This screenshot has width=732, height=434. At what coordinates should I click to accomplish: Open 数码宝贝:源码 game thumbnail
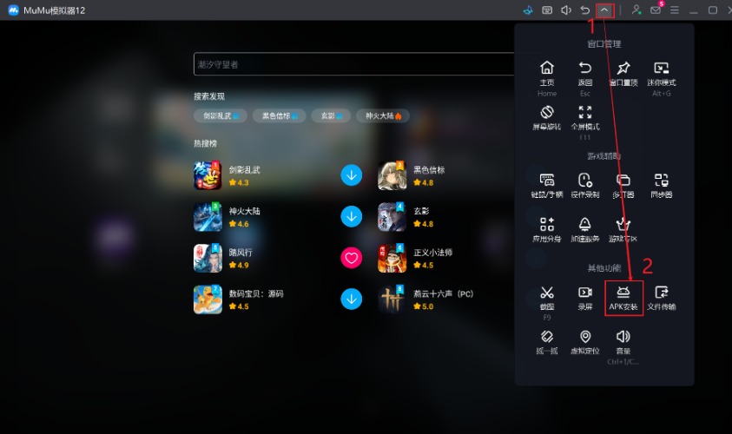(208, 299)
